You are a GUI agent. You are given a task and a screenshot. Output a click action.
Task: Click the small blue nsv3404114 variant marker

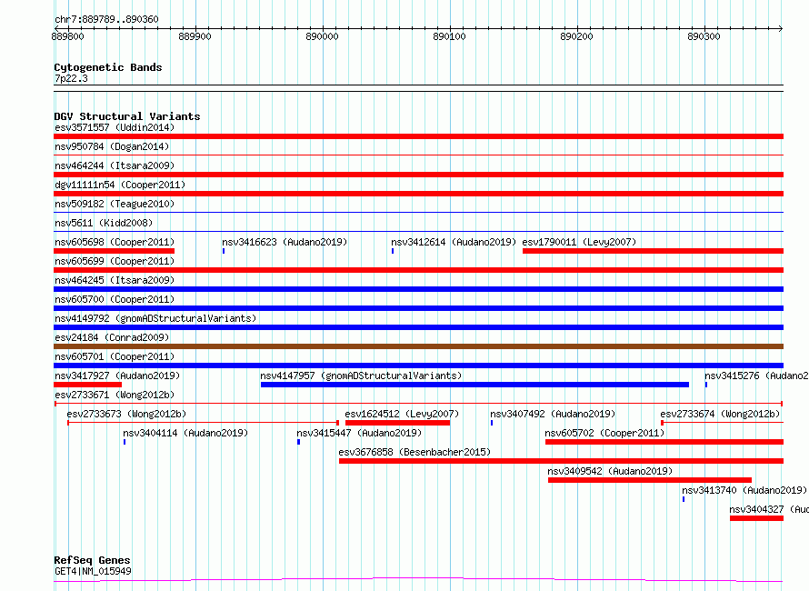[125, 442]
